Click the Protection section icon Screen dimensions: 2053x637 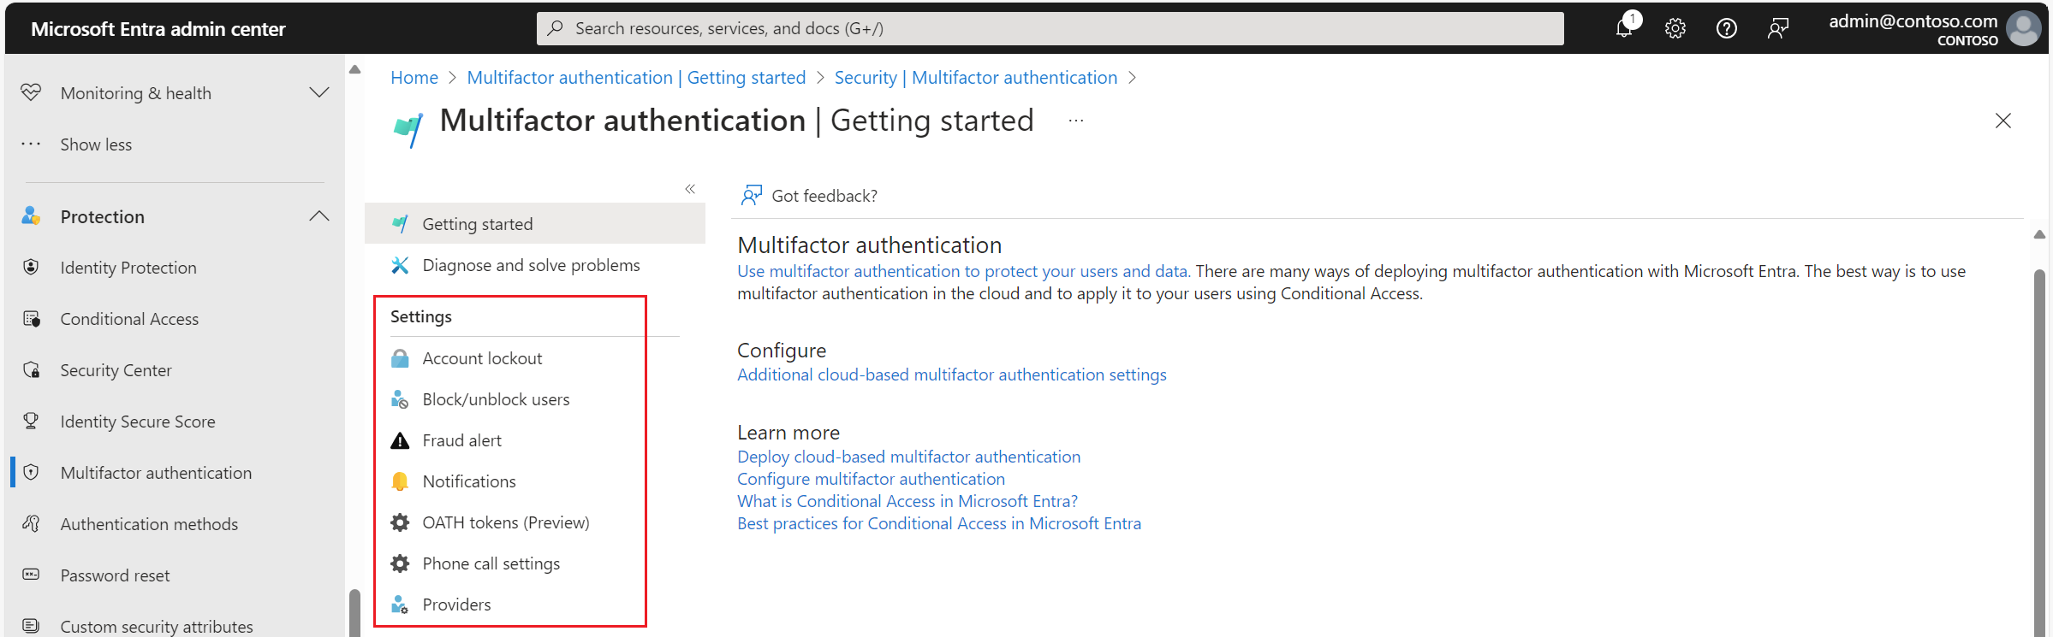(31, 215)
